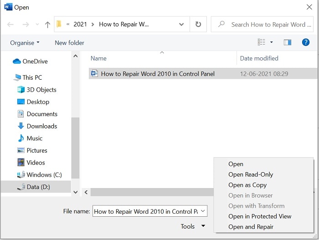Select Windows (C:) drive
319x240 pixels.
pos(44,175)
